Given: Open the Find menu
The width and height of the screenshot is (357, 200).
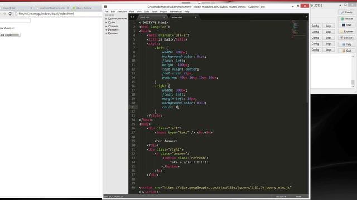Looking at the screenshot, I should point(132,11).
